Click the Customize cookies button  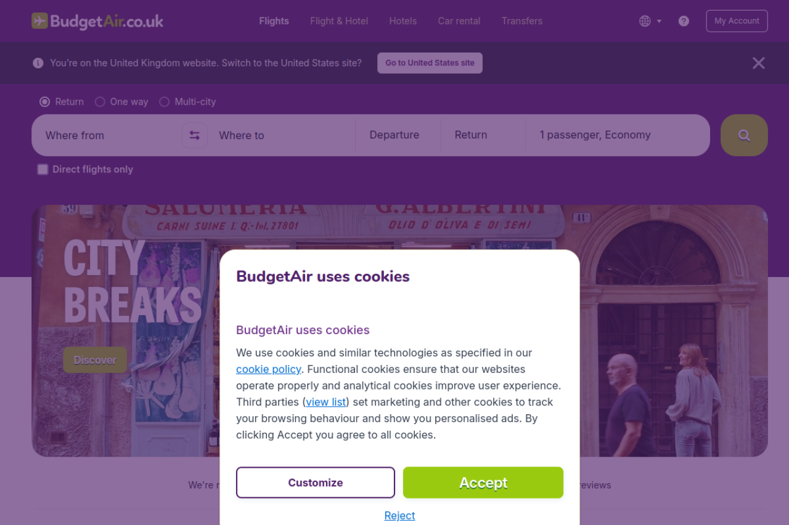(x=315, y=483)
